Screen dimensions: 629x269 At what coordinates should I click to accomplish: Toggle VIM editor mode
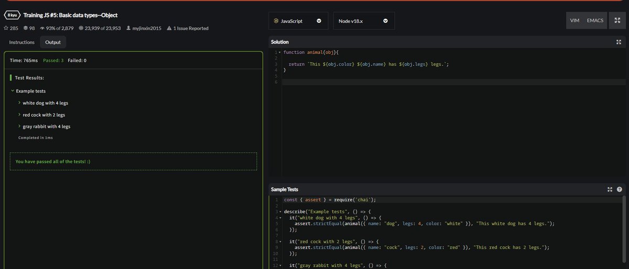574,21
